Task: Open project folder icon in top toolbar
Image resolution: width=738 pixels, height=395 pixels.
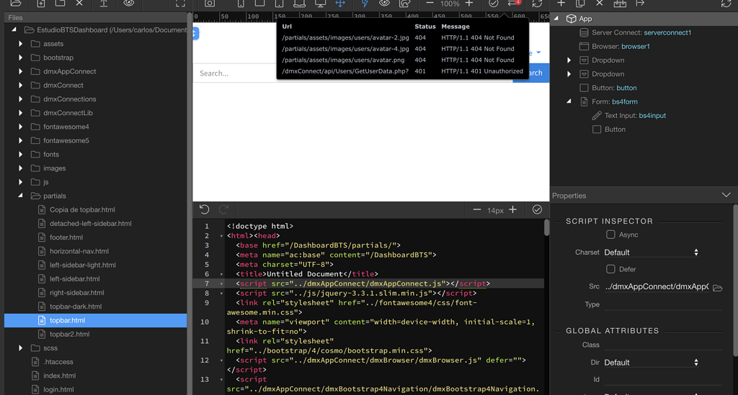Action: coord(16,3)
